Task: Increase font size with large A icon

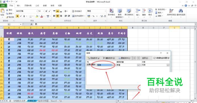Action: (x=46, y=11)
